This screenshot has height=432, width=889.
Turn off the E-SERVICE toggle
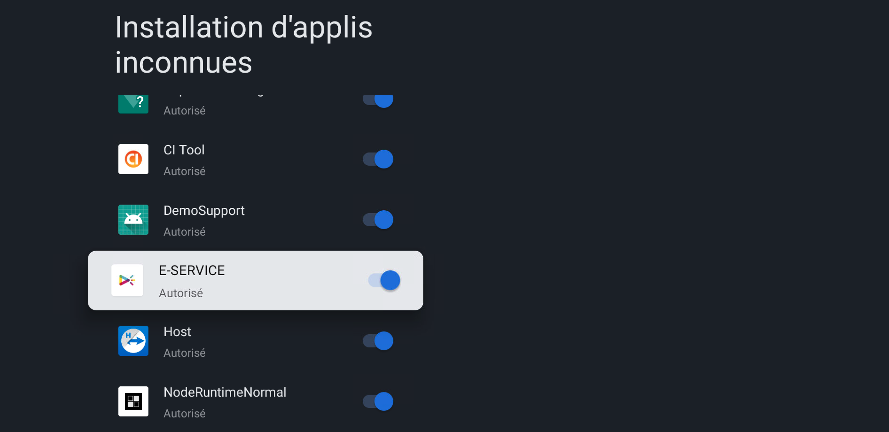click(384, 280)
